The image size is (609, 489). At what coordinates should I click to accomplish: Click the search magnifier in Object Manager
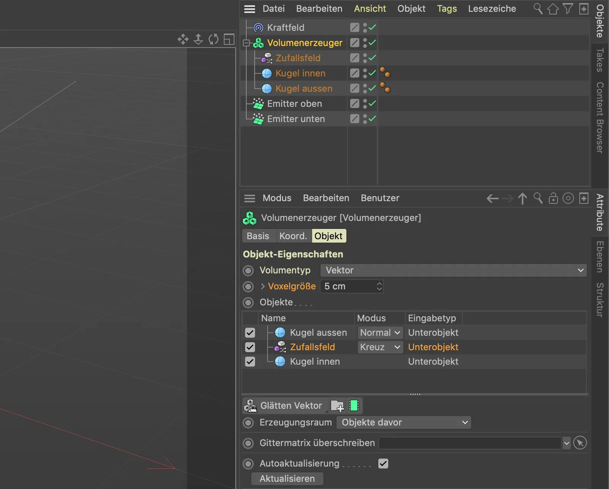tap(538, 8)
